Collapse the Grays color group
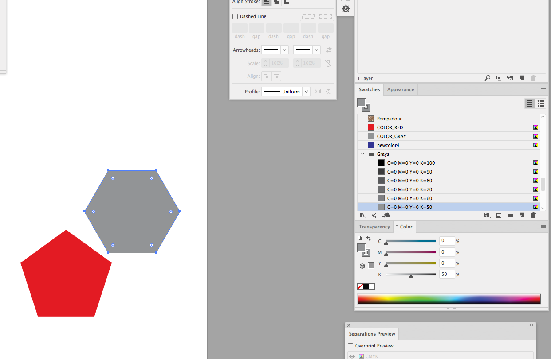This screenshot has width=551, height=359. 362,154
